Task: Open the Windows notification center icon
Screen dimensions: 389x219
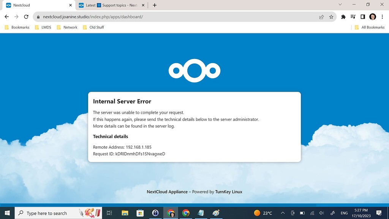Action: 379,213
